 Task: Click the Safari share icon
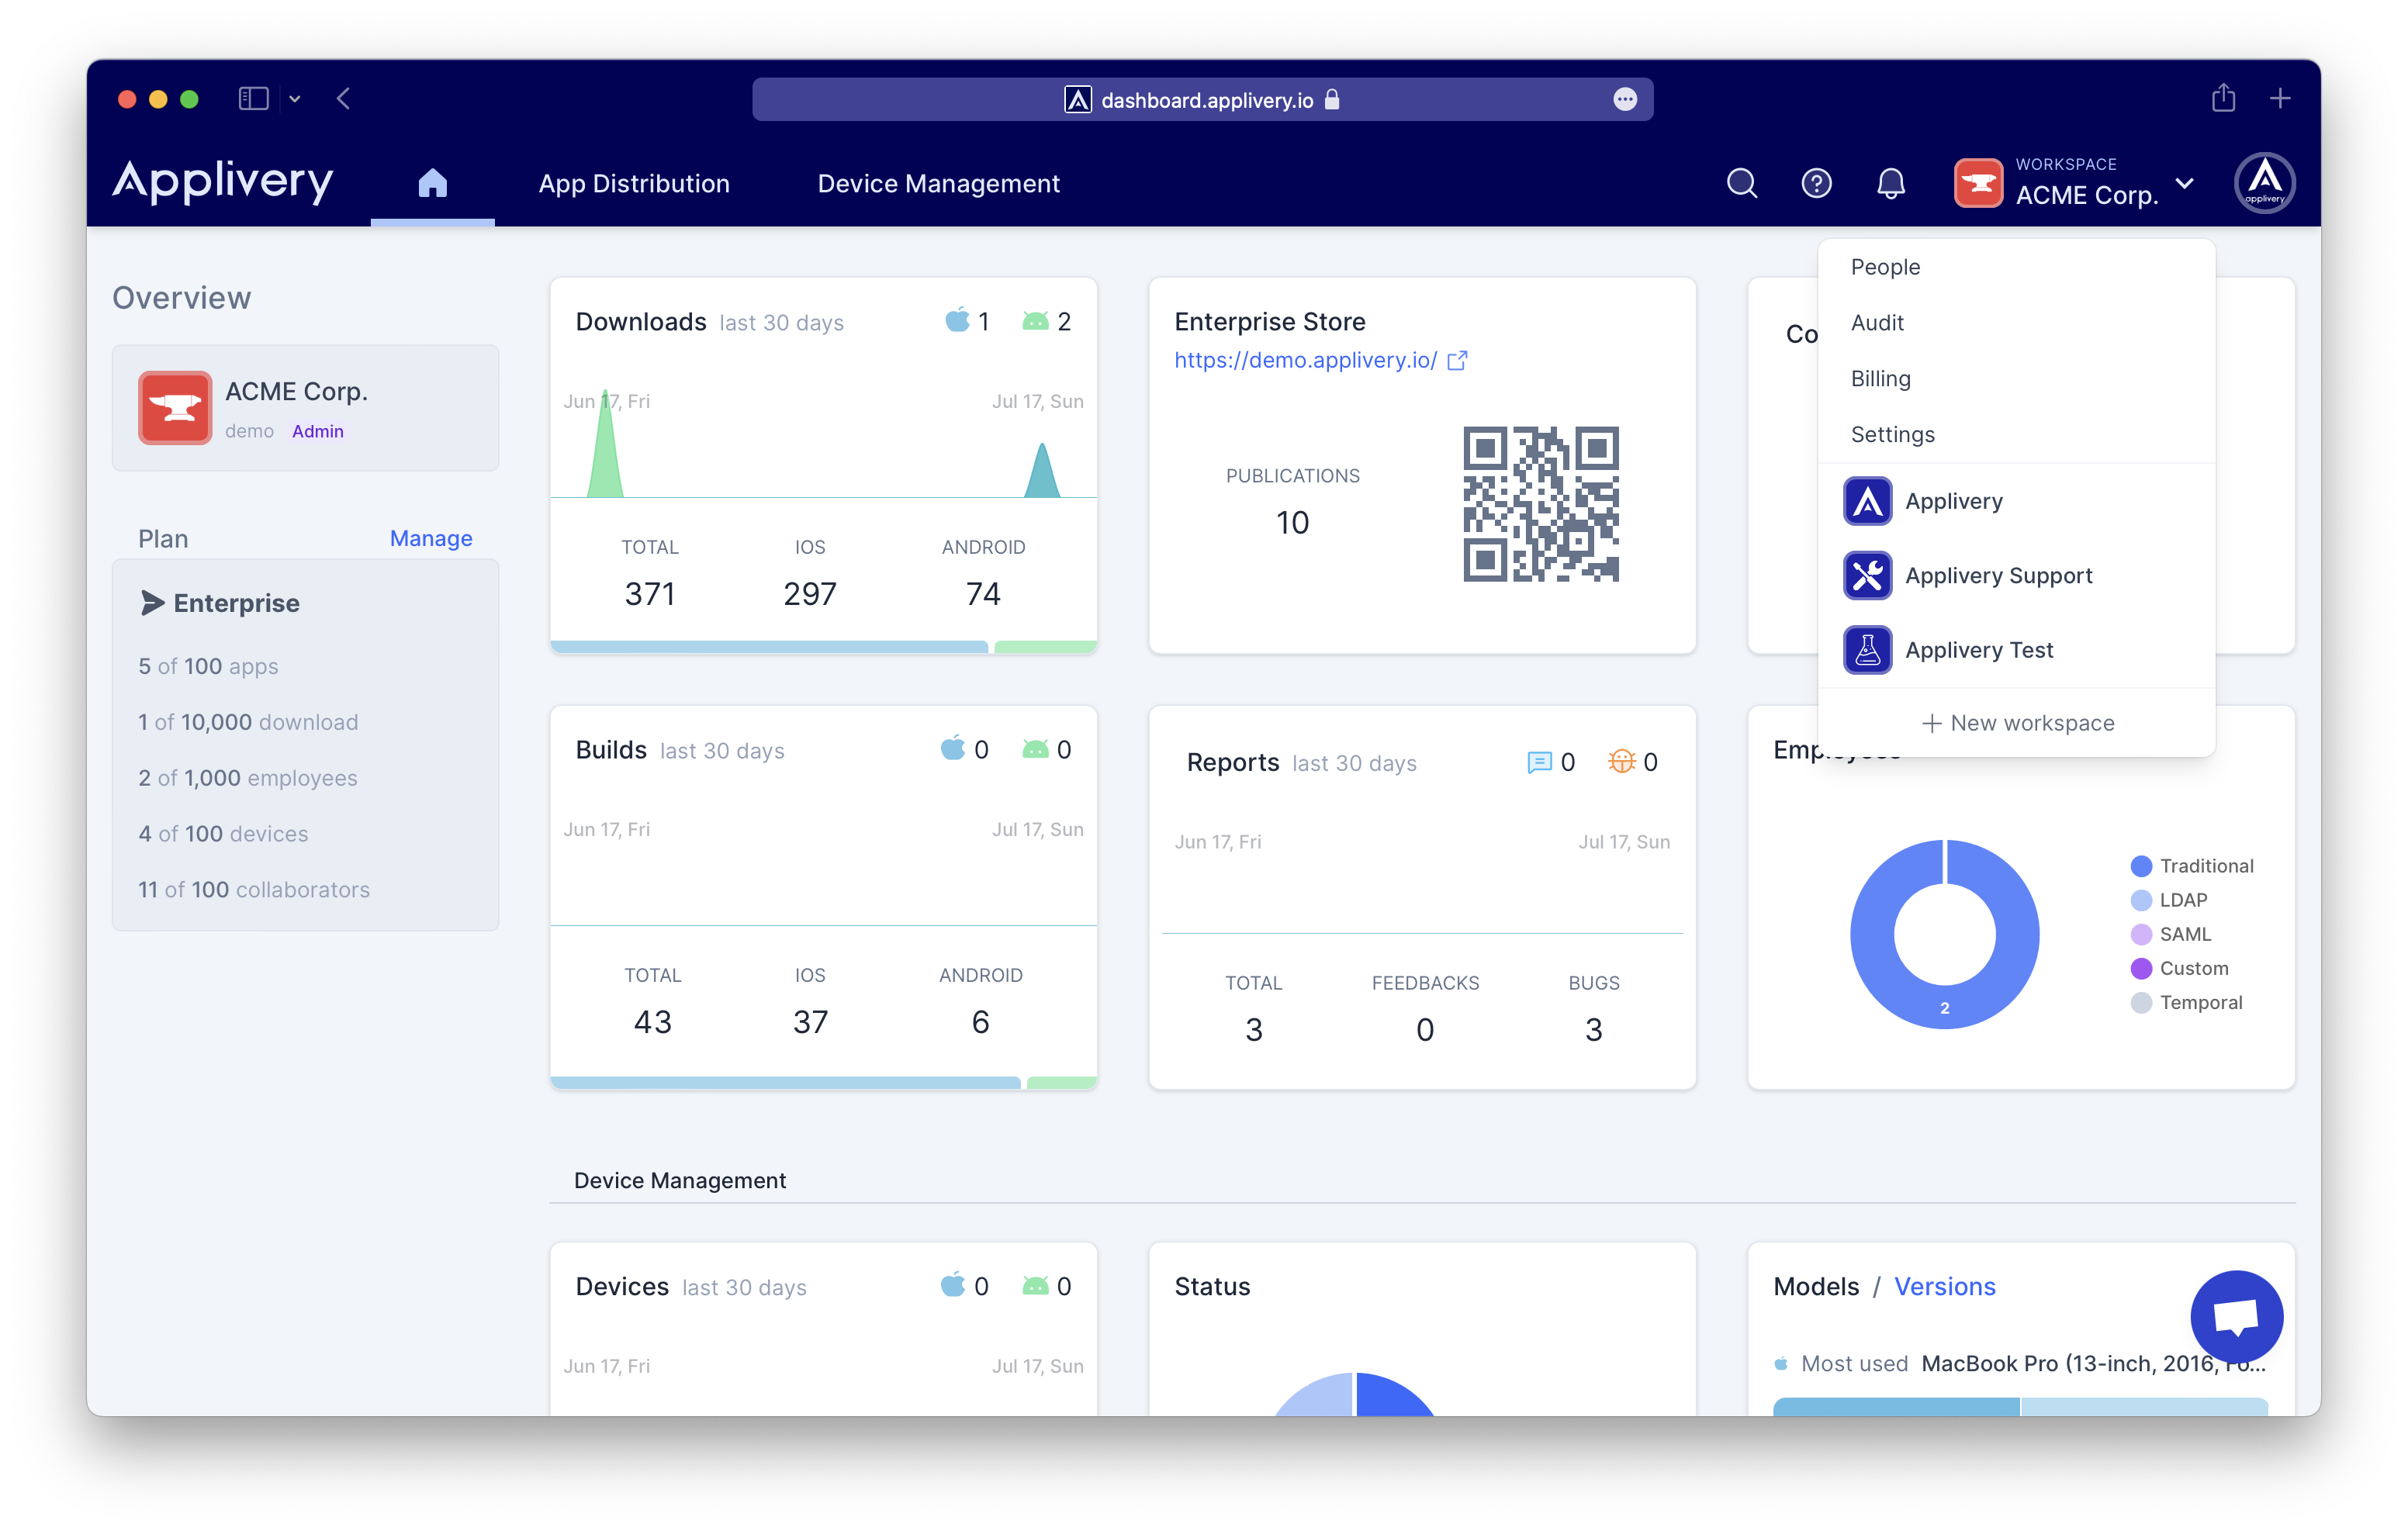[2223, 98]
